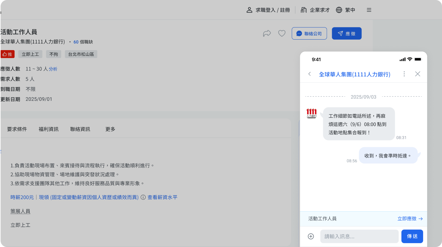
Task: Click the red 推 recommend badge
Action: coord(7,54)
